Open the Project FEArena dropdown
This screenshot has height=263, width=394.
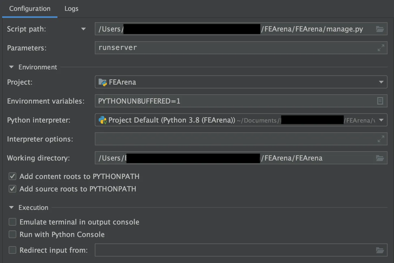381,82
